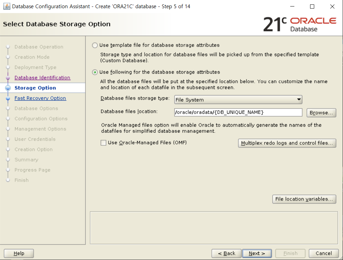Click the 'Database files location:' label

(x=129, y=112)
